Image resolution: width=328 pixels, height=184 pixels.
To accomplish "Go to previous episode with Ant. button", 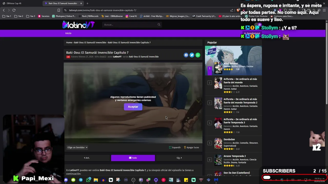I will 87,158.
